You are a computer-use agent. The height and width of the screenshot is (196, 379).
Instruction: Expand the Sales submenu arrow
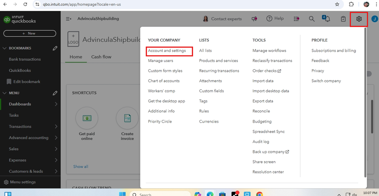[56, 149]
